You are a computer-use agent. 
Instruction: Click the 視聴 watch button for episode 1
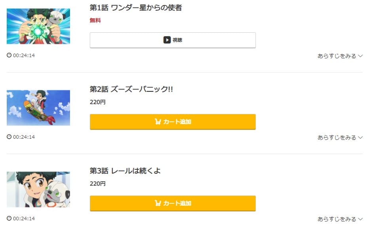click(x=173, y=40)
